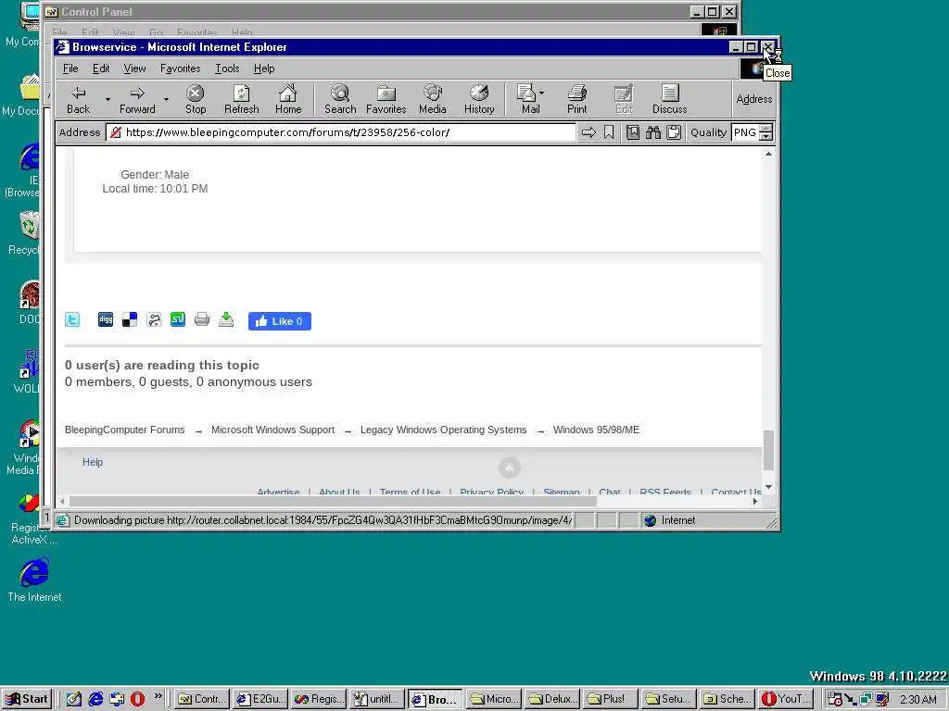
Task: Open the Discuss toolbar button
Action: 669,99
